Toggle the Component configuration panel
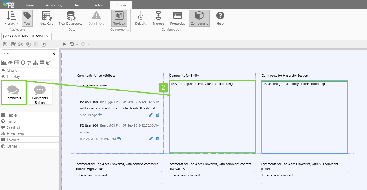The image size is (367, 190). 199,18
